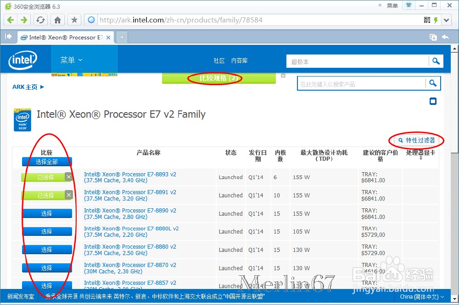Viewport: 459px width, 305px height.
Task: Reload the page with the refresh icon
Action: coord(40,20)
